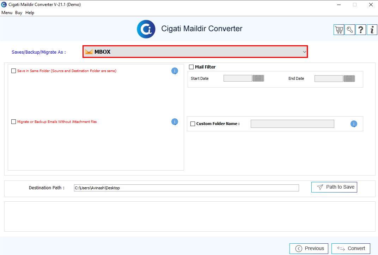The image size is (378, 255).
Task: Show info for Custom Folder Name
Action: click(354, 124)
